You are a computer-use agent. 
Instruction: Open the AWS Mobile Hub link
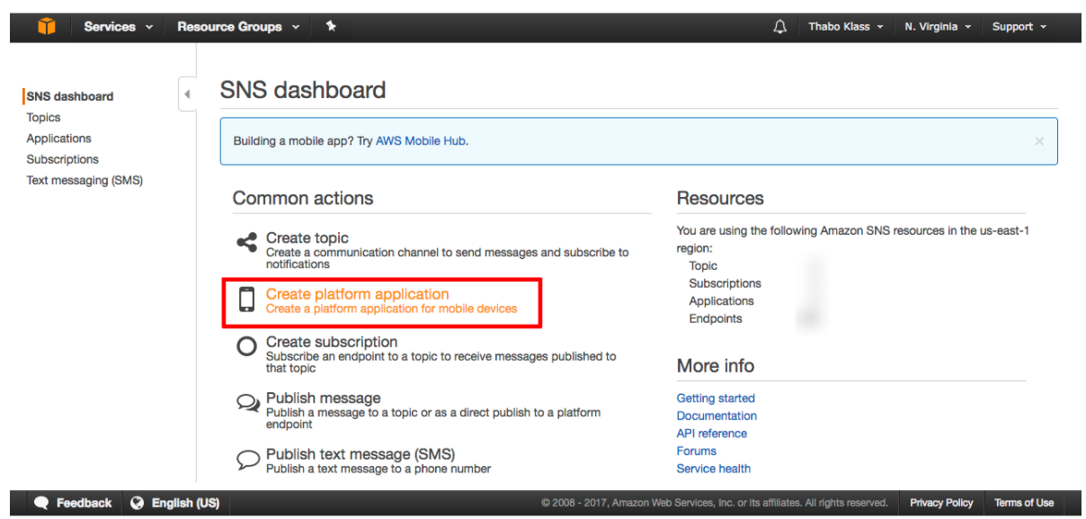(420, 141)
